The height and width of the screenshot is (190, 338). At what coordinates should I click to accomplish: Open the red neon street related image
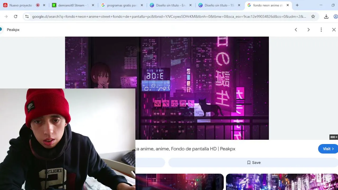point(180,182)
